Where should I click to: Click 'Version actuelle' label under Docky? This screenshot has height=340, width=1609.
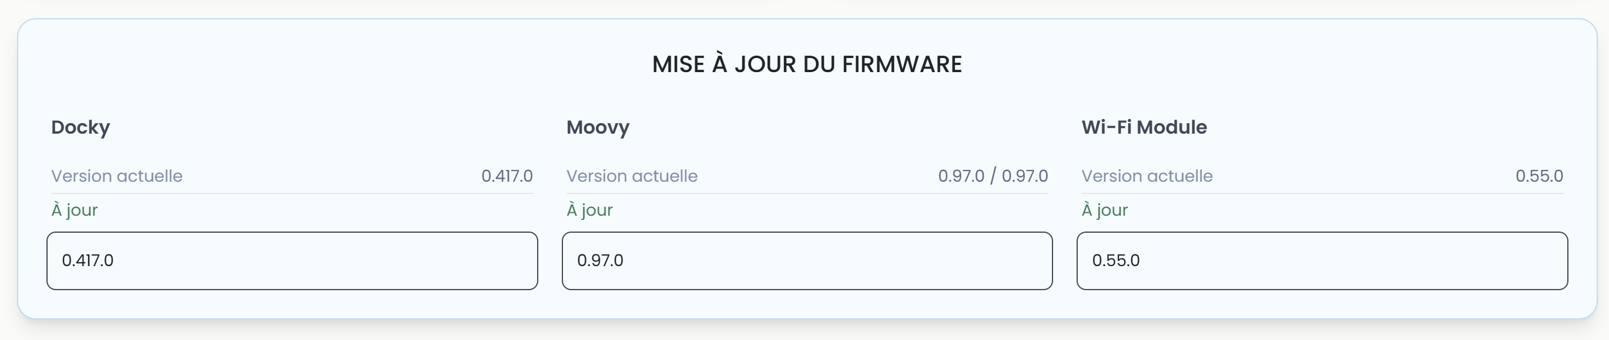[117, 176]
